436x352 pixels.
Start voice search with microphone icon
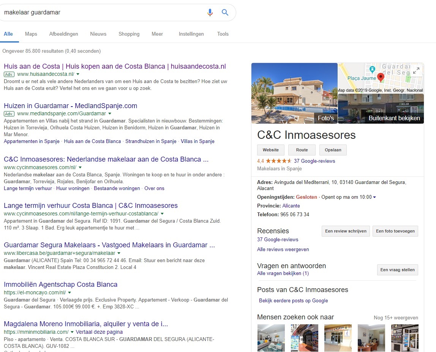pyautogui.click(x=210, y=13)
